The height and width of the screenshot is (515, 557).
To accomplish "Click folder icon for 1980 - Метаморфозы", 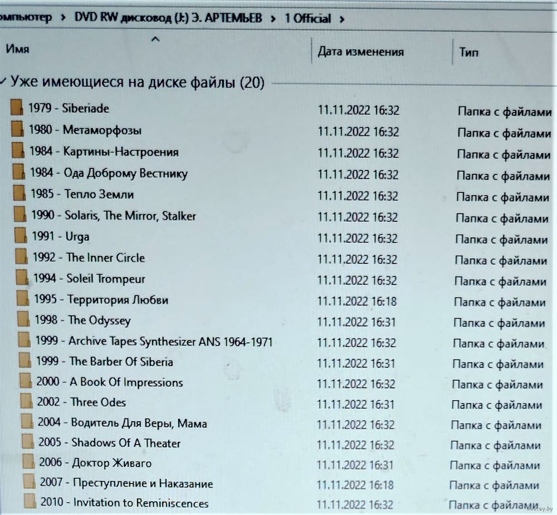I will pyautogui.click(x=17, y=129).
